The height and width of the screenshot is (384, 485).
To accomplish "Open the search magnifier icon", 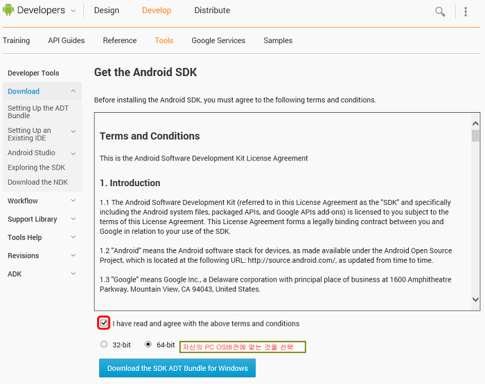I will (440, 12).
